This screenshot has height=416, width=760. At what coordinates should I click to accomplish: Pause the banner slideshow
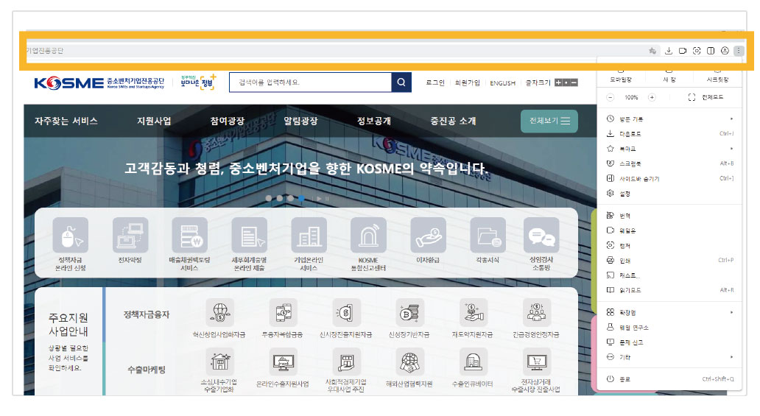pos(327,198)
